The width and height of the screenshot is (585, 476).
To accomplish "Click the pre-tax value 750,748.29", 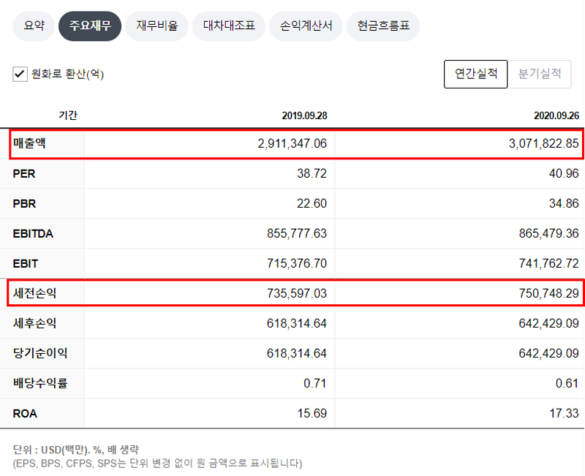I will point(549,293).
